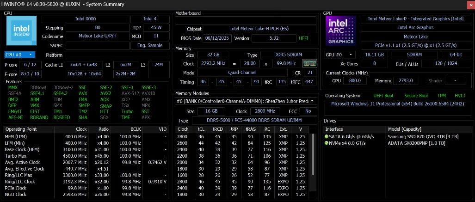Open the CPU #0 selector dropdown
Screen dimensions: 475x202
(x=20, y=55)
